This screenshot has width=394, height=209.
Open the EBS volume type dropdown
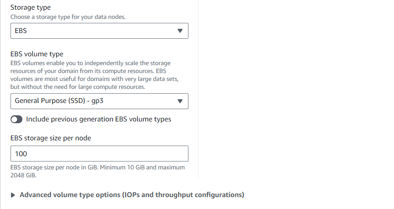[99, 101]
